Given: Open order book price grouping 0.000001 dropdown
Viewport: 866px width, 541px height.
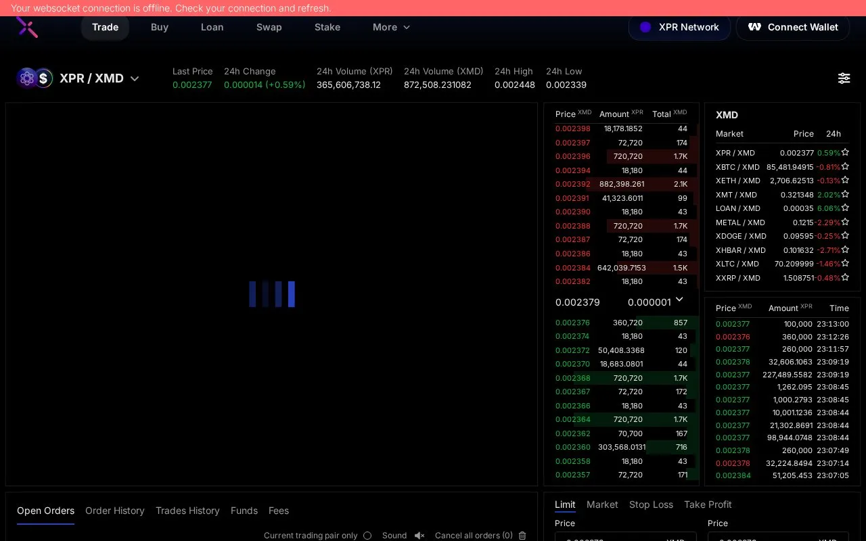Looking at the screenshot, I should tap(656, 302).
